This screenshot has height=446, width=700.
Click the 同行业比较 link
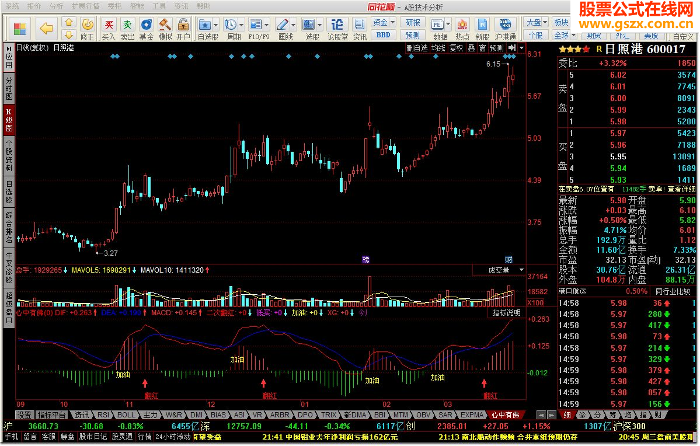pos(673,291)
